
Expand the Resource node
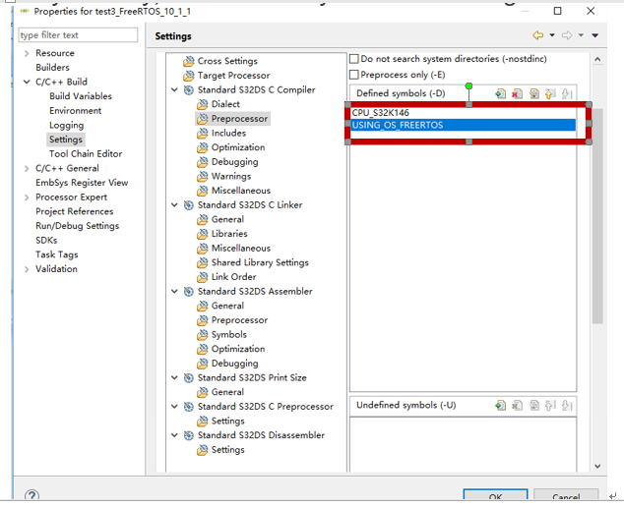click(27, 53)
